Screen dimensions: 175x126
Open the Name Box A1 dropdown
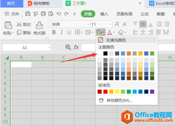[x=50, y=47]
